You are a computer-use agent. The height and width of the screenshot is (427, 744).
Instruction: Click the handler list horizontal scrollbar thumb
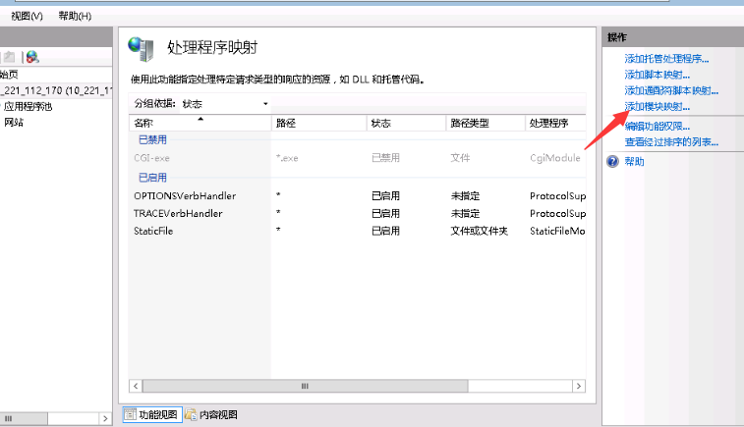305,386
